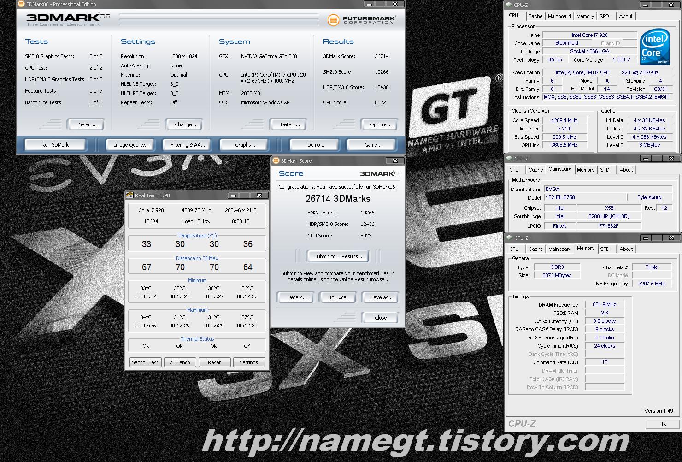Select the Cache tab in top CPU-Z window
This screenshot has height=462, width=682.
click(535, 16)
